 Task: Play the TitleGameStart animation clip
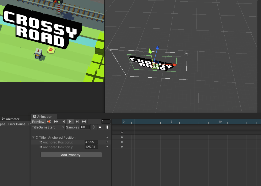(x=70, y=122)
